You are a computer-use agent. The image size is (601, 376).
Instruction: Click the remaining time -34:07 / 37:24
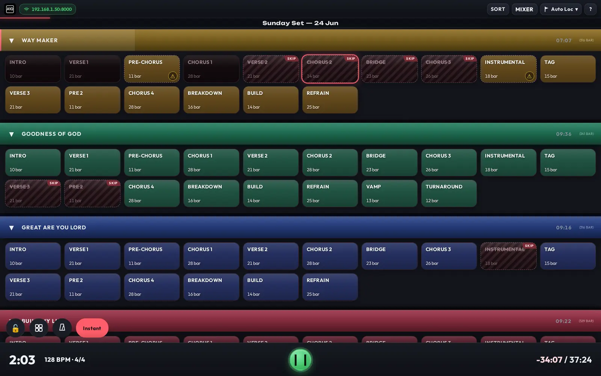(x=564, y=360)
